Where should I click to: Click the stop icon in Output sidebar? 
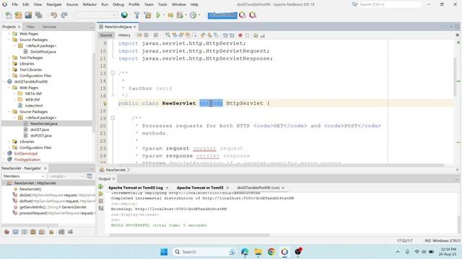tap(101, 201)
